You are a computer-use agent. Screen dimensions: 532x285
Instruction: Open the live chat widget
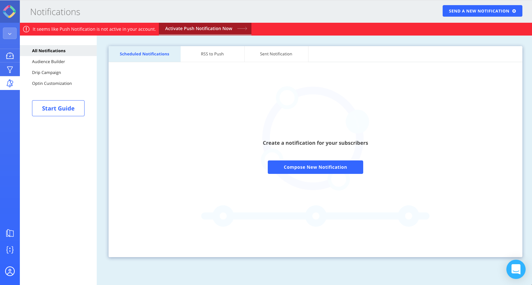pos(516,269)
